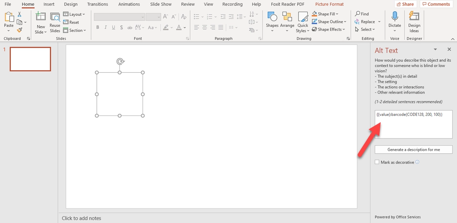The width and height of the screenshot is (457, 223).
Task: Open the font name combo box
Action: [119, 17]
